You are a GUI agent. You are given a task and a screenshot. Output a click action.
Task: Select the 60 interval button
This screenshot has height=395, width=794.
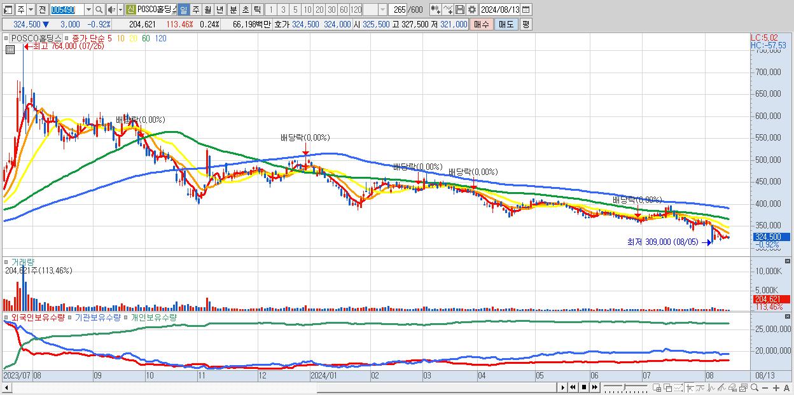click(344, 10)
